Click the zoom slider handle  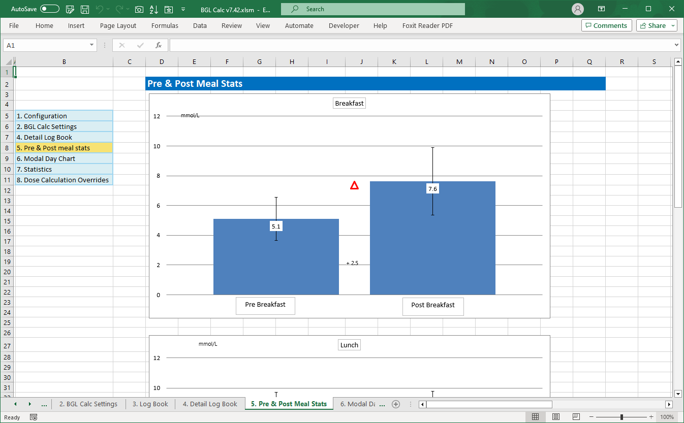click(621, 417)
